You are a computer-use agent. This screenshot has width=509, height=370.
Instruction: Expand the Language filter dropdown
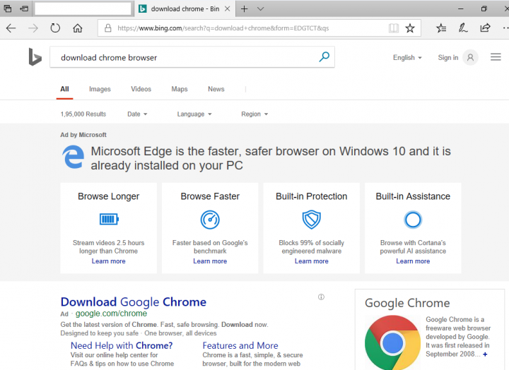[x=194, y=114]
